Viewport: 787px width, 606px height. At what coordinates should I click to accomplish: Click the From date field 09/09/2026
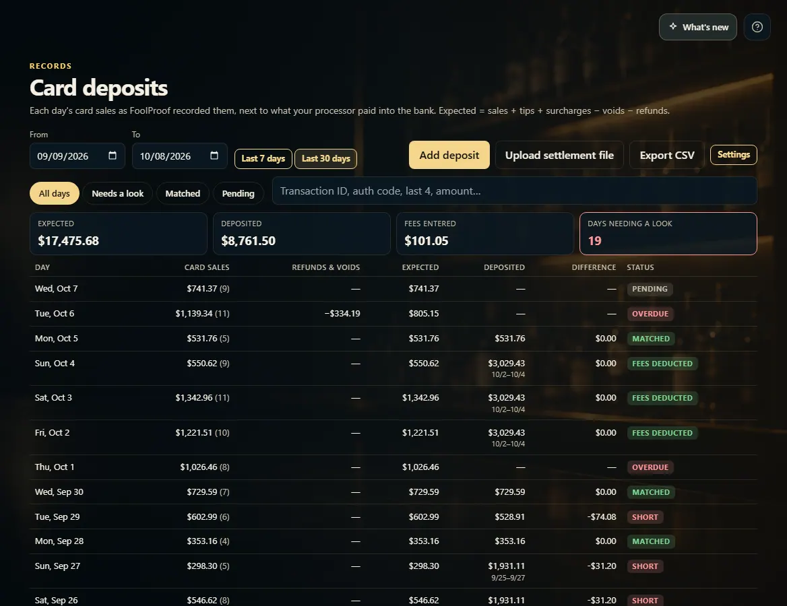(x=77, y=156)
